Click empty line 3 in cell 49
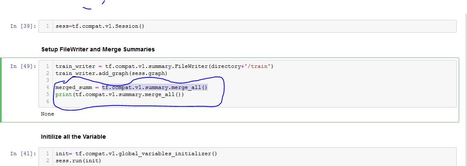 254,80
